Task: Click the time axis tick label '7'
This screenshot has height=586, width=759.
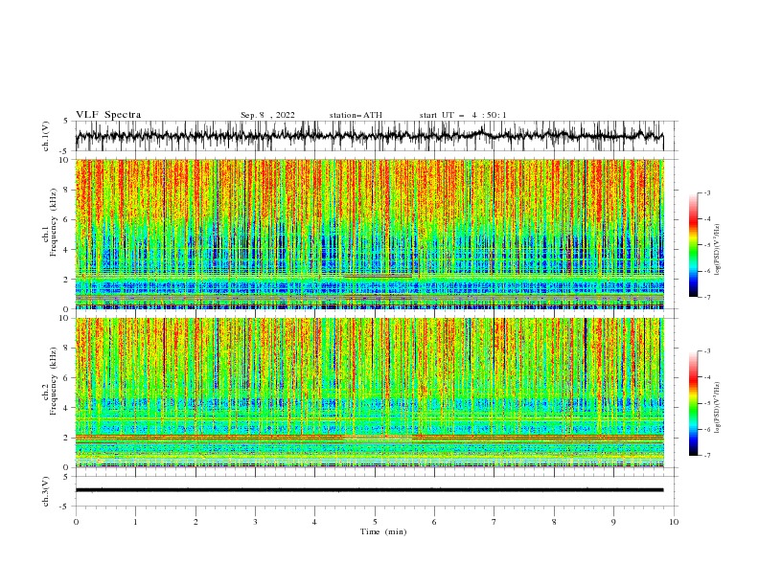Action: coord(494,522)
